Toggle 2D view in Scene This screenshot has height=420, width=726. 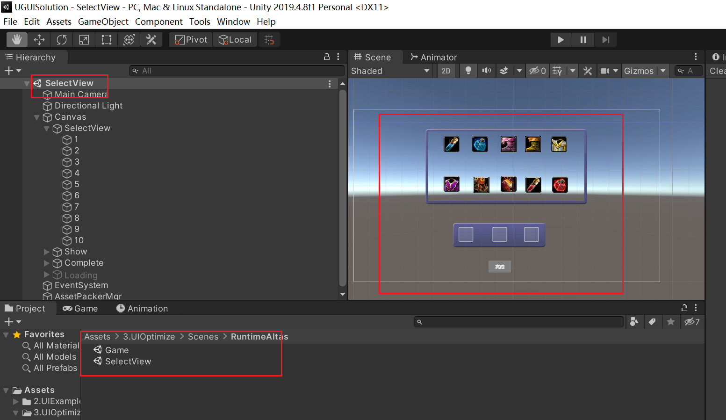(x=446, y=71)
